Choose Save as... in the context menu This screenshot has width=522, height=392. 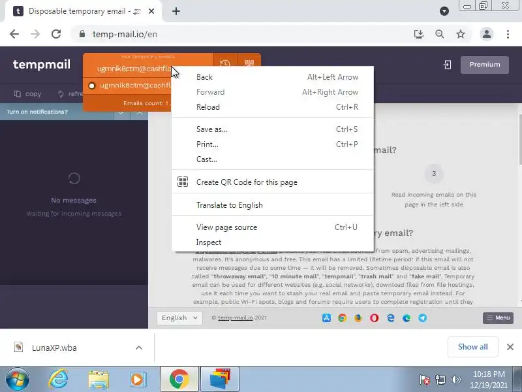pos(273,129)
